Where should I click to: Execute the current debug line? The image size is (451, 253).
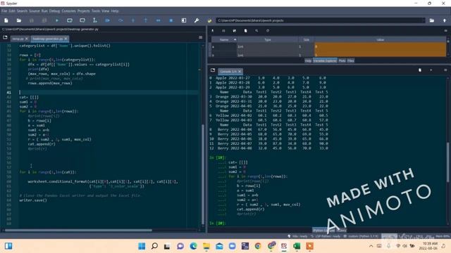point(121,20)
